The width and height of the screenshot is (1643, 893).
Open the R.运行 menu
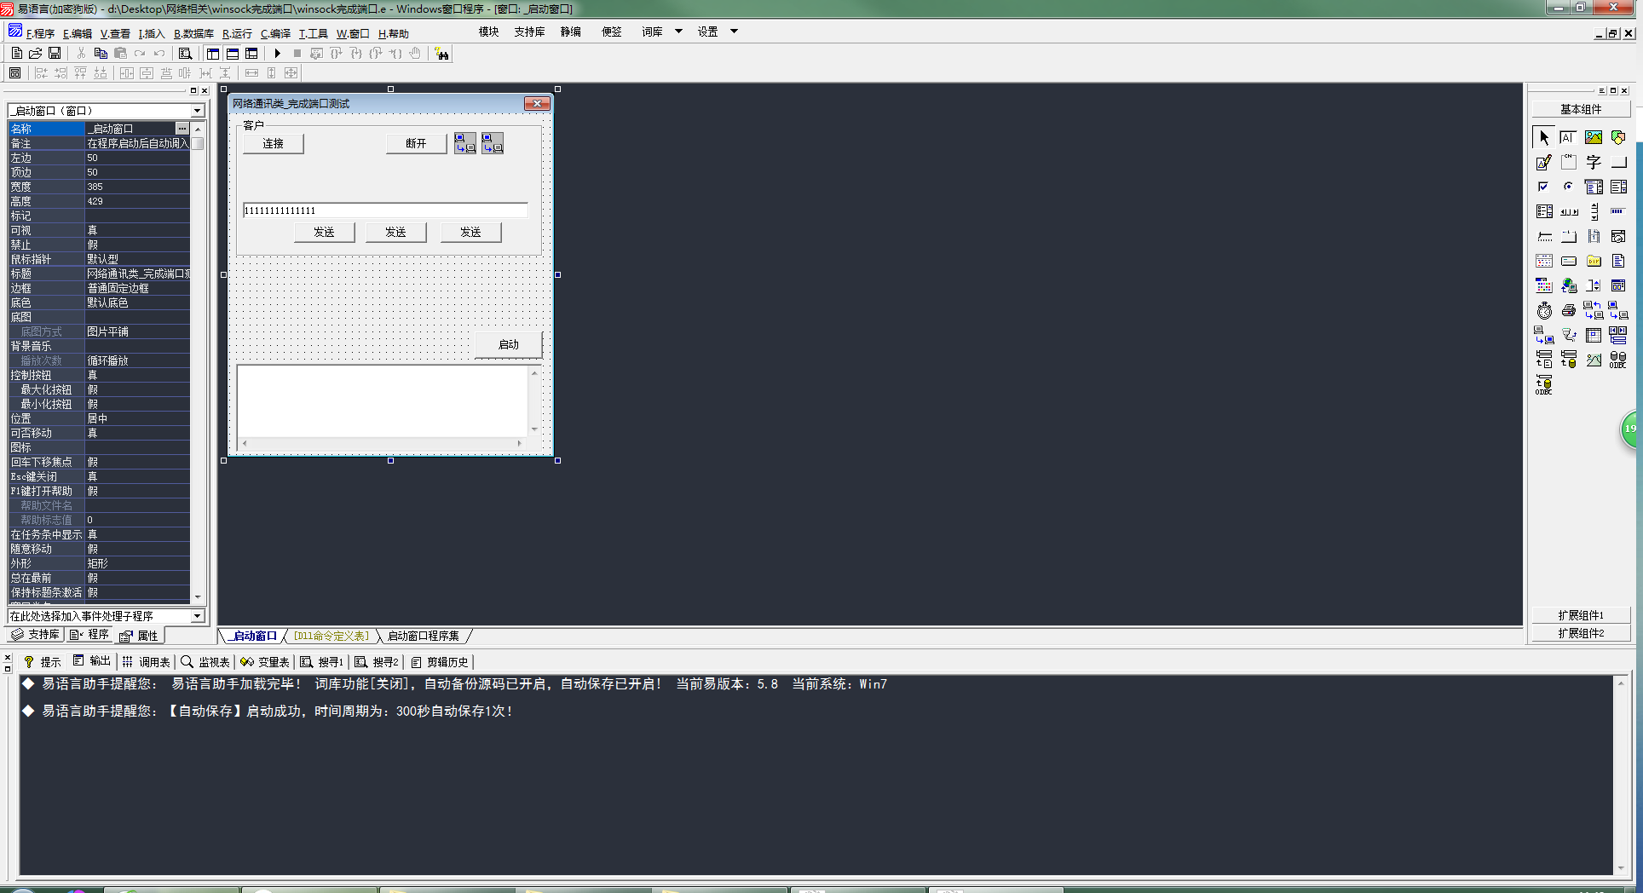[237, 34]
